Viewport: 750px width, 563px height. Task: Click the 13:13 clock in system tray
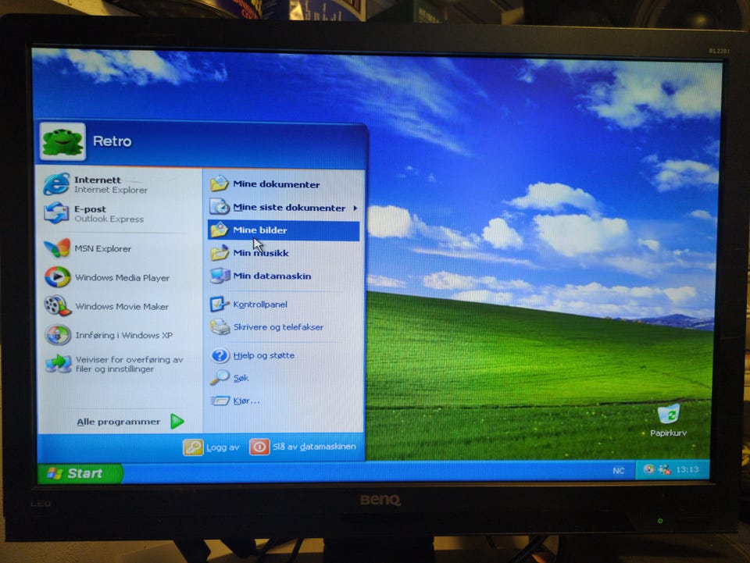point(687,470)
